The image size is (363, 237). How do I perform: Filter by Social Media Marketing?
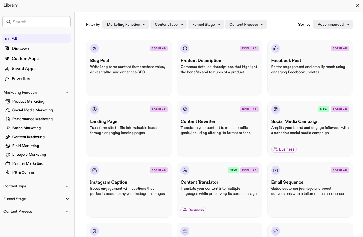(x=33, y=110)
